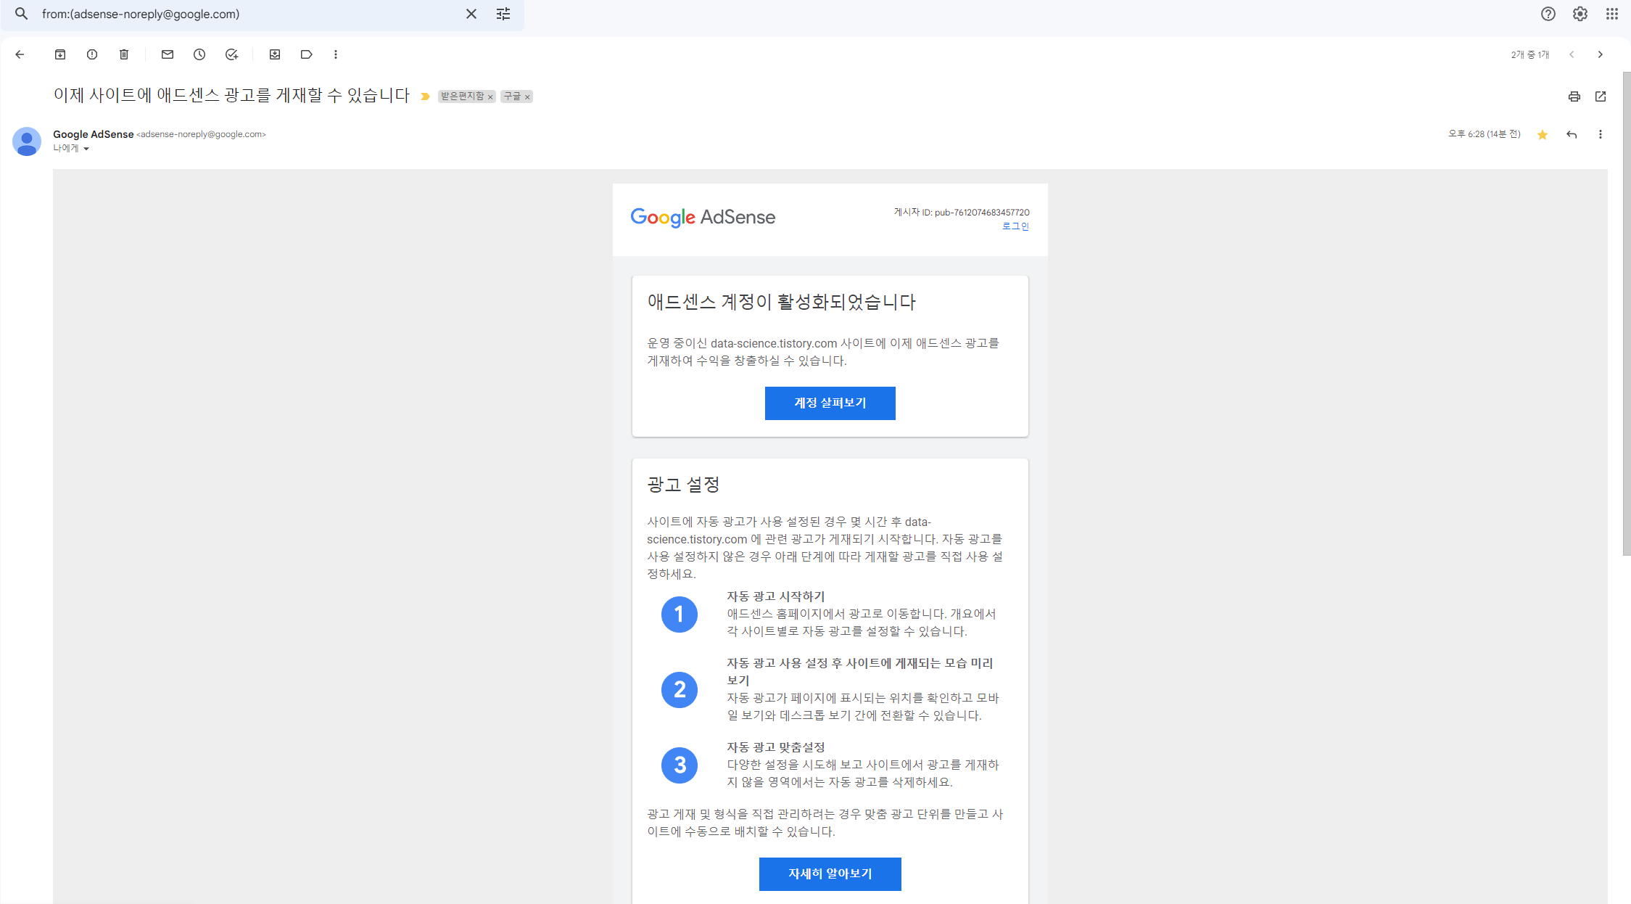Toggle the importance marker next to the subject

click(426, 96)
